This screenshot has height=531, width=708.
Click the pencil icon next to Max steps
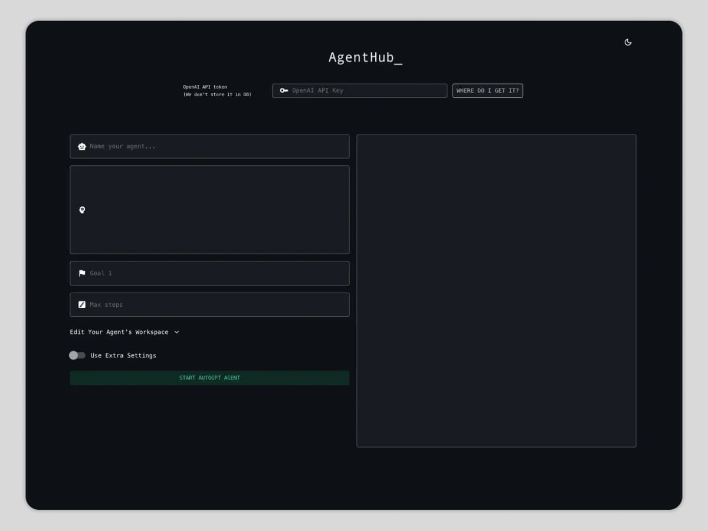[x=82, y=304]
